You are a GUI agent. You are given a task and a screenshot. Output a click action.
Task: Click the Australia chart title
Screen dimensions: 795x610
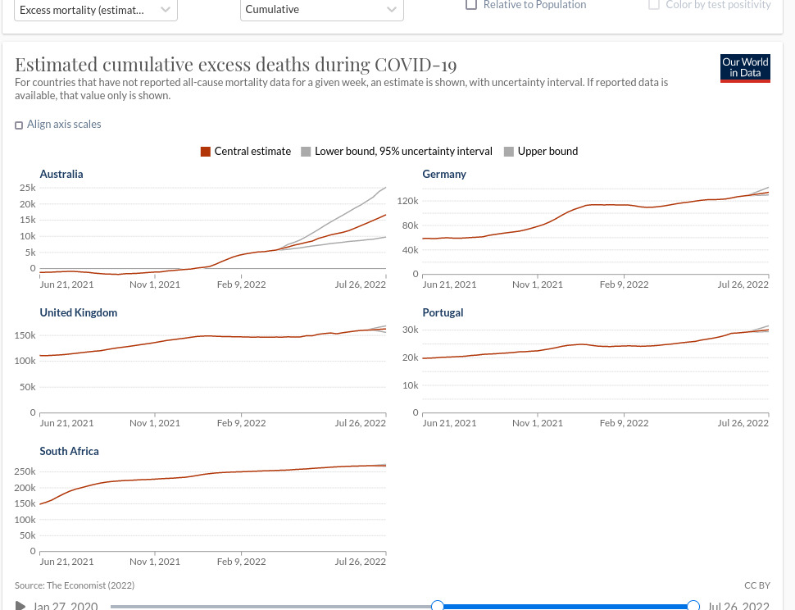pyautogui.click(x=61, y=174)
